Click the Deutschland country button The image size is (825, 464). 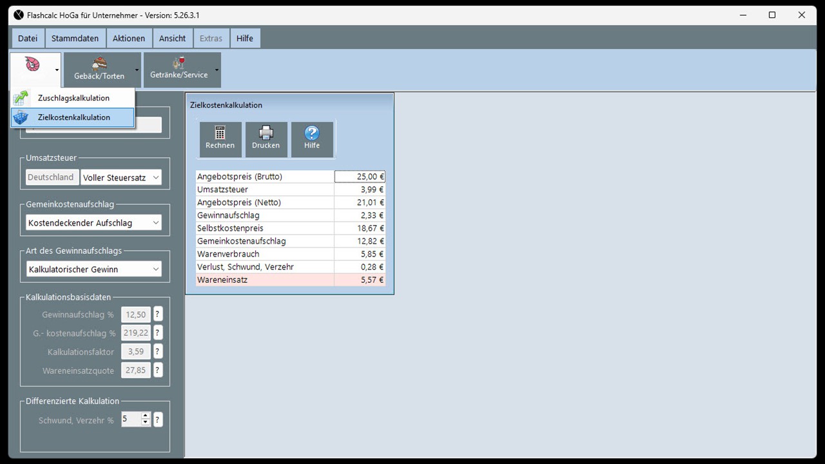[51, 177]
